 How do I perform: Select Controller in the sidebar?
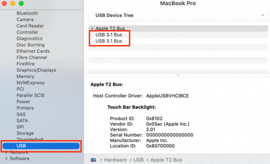[x=27, y=32]
